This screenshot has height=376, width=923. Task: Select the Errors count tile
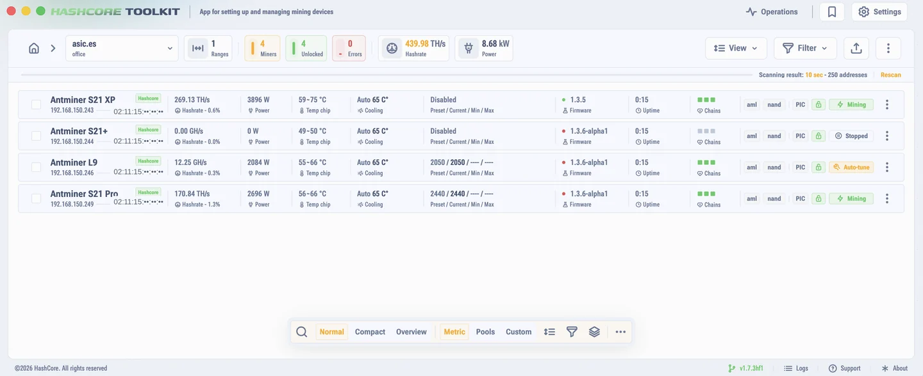349,48
